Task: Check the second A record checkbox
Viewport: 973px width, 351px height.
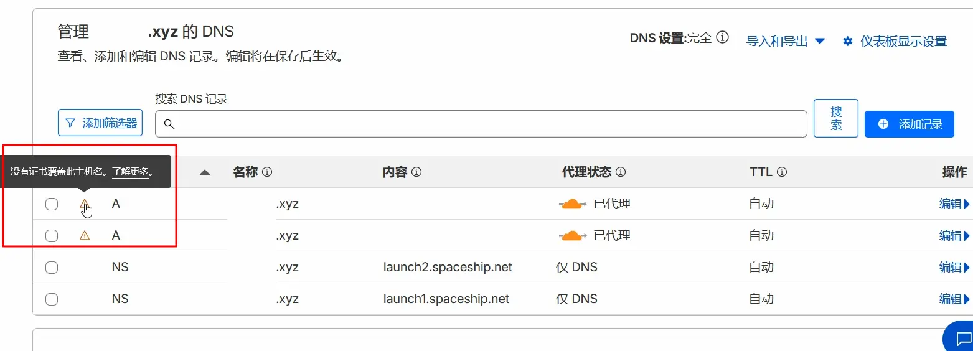Action: tap(52, 236)
